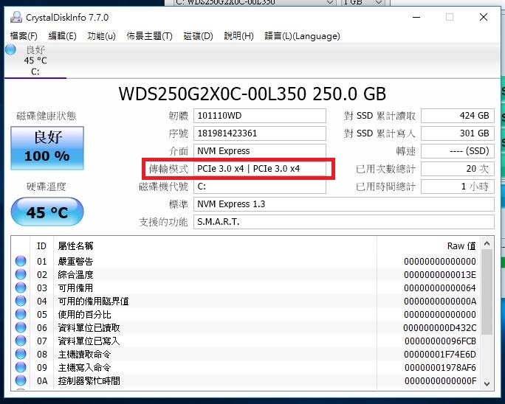Click total host writes value 301 GB
The image size is (505, 404).
coord(458,133)
